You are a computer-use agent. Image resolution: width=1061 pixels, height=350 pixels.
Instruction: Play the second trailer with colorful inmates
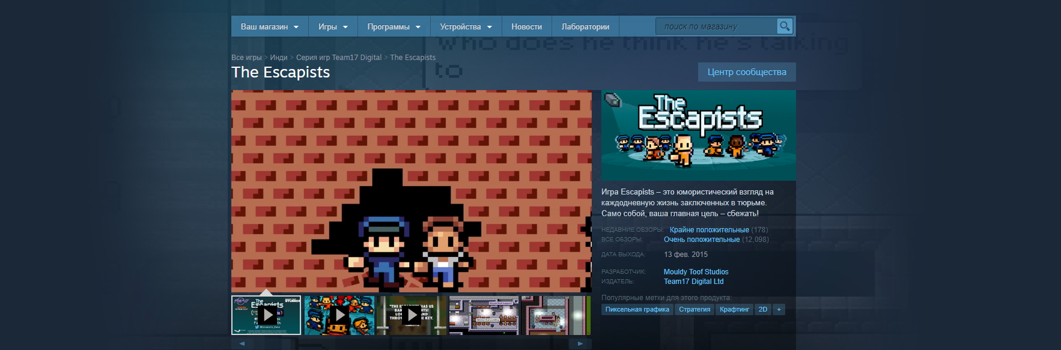(x=339, y=315)
